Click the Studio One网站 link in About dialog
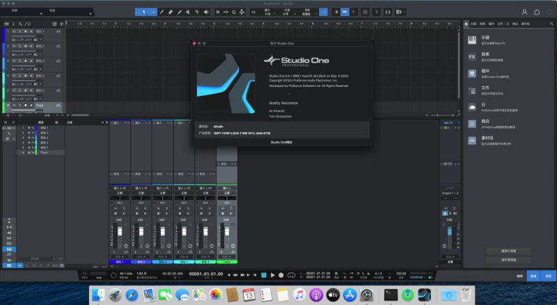 [282, 141]
